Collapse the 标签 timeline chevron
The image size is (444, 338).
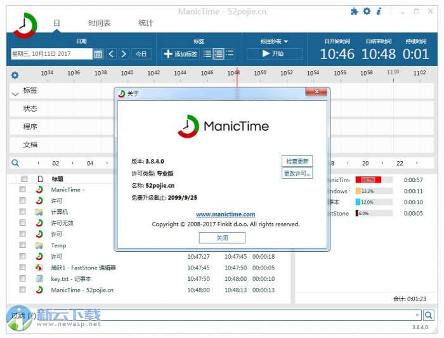[15, 93]
